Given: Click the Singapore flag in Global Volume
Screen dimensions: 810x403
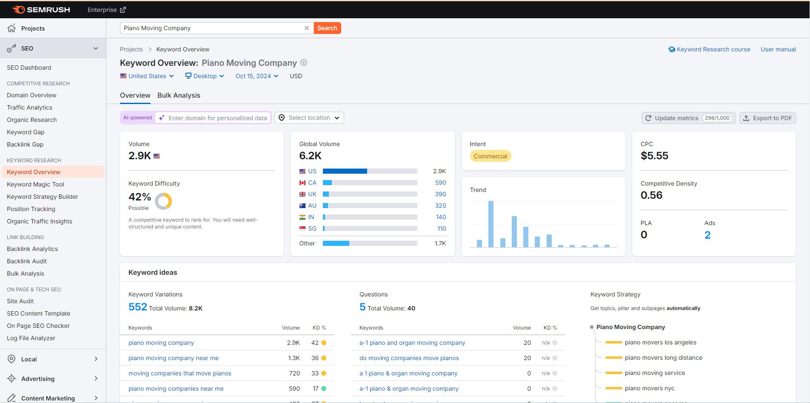Looking at the screenshot, I should (302, 228).
